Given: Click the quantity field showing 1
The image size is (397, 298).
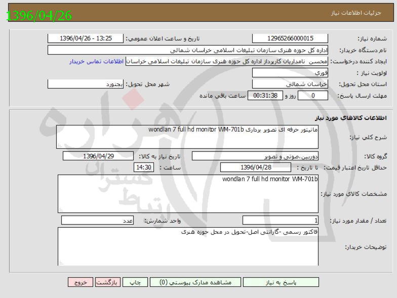Looking at the screenshot, I should [281, 221].
